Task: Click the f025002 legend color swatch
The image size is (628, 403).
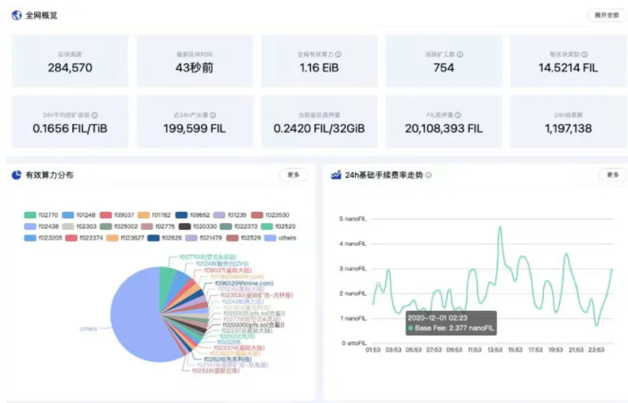Action: click(x=106, y=227)
